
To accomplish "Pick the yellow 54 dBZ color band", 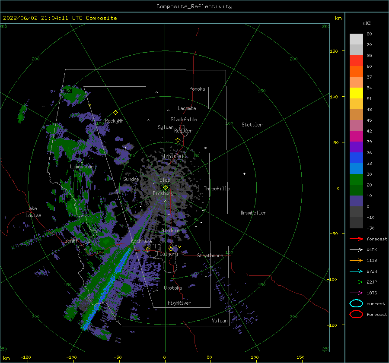I will pos(356,93).
